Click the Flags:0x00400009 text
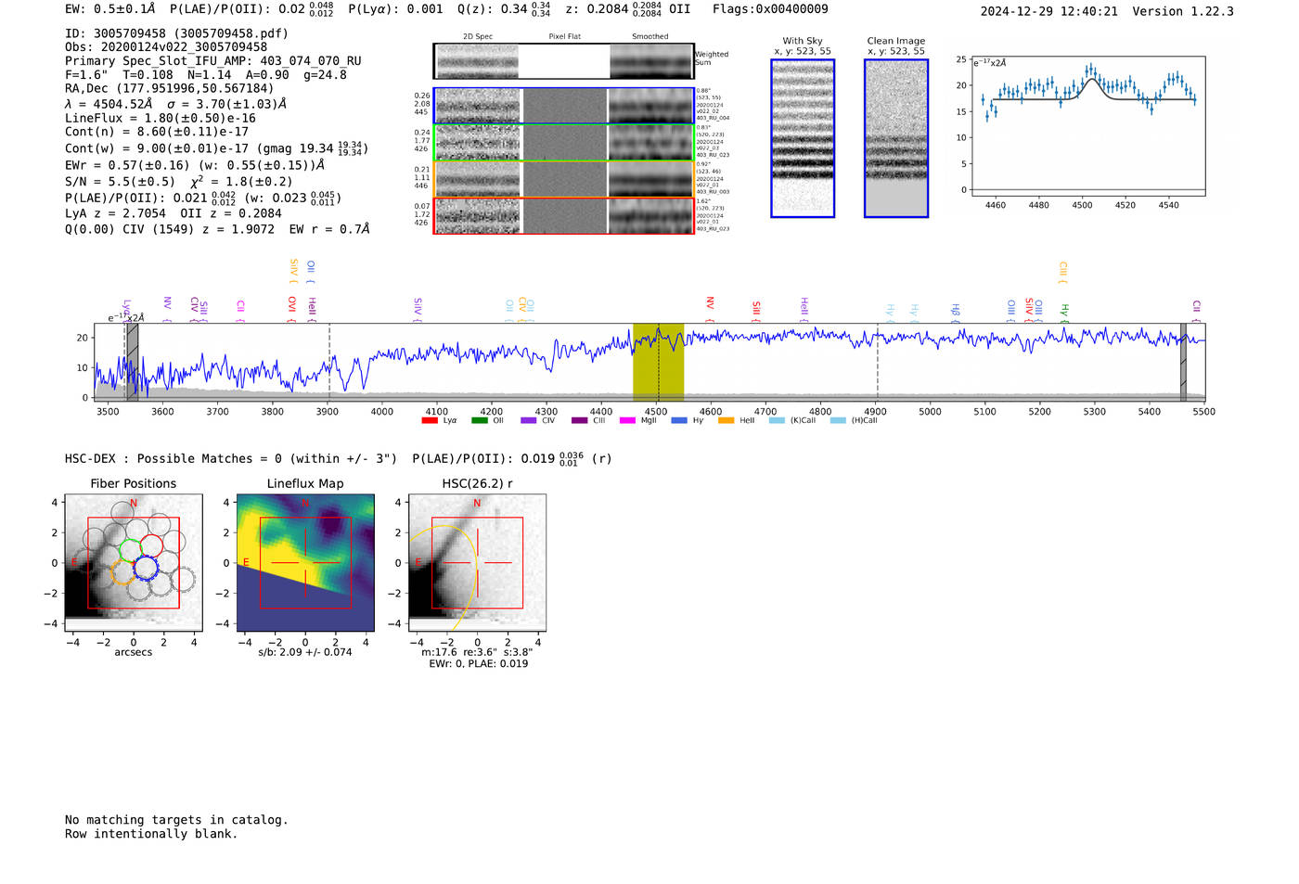Viewport: 1299px width, 884px height. coord(770,9)
